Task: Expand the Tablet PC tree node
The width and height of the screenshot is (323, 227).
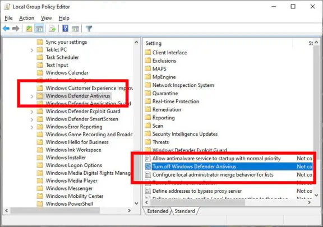Action: click(x=32, y=50)
